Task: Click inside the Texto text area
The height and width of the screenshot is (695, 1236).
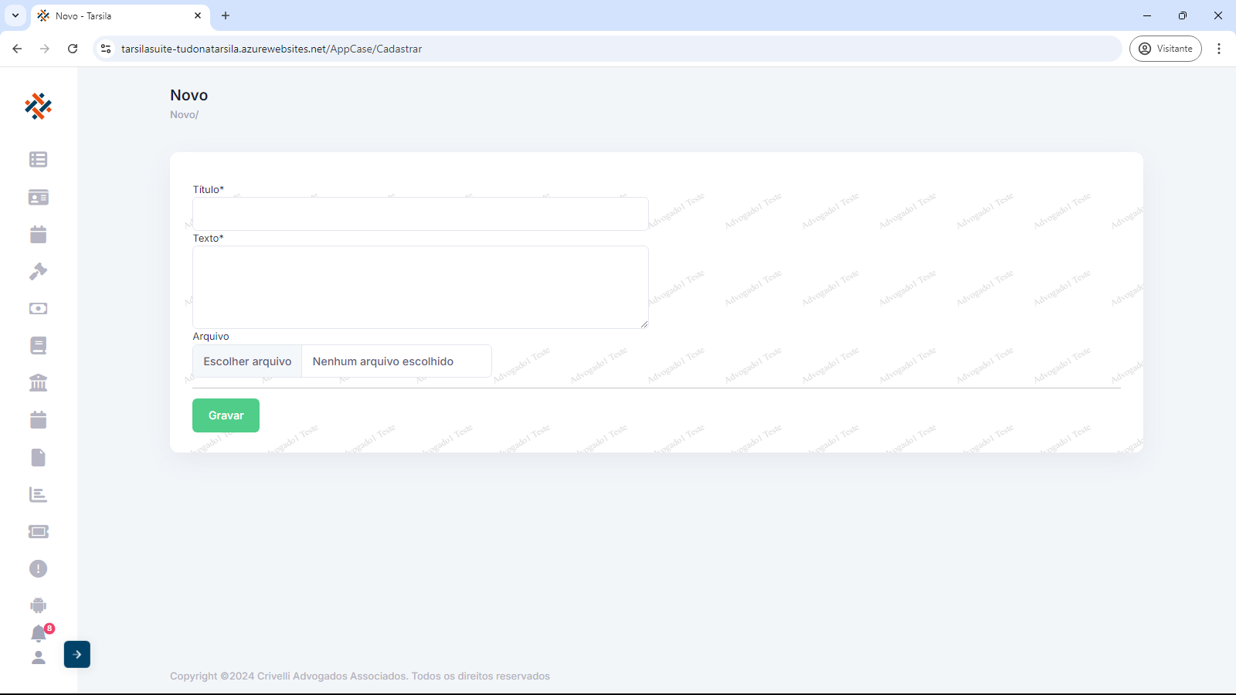Action: click(x=420, y=287)
